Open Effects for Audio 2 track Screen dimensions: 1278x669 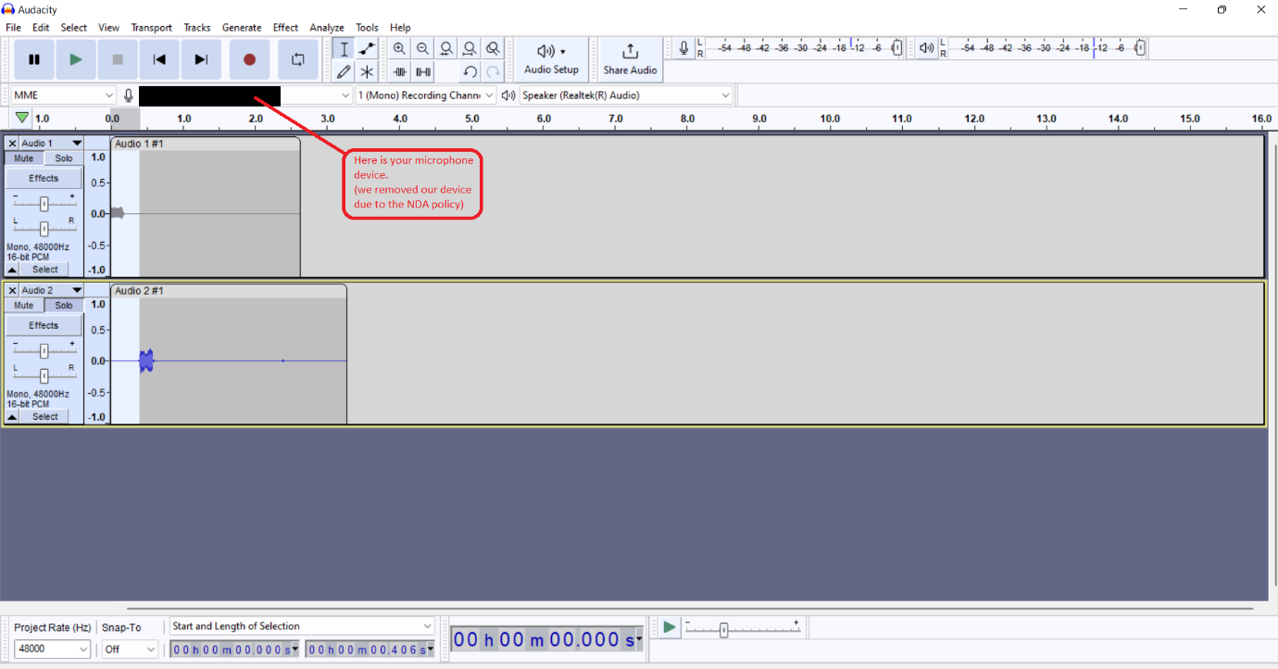point(44,325)
